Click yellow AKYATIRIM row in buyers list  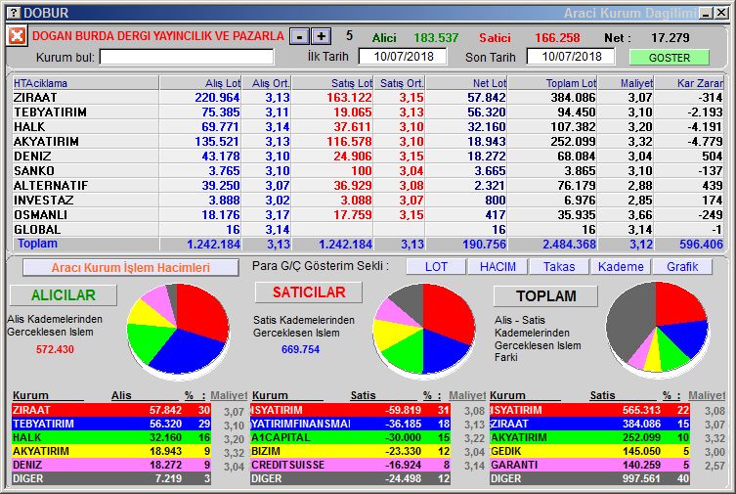(111, 451)
